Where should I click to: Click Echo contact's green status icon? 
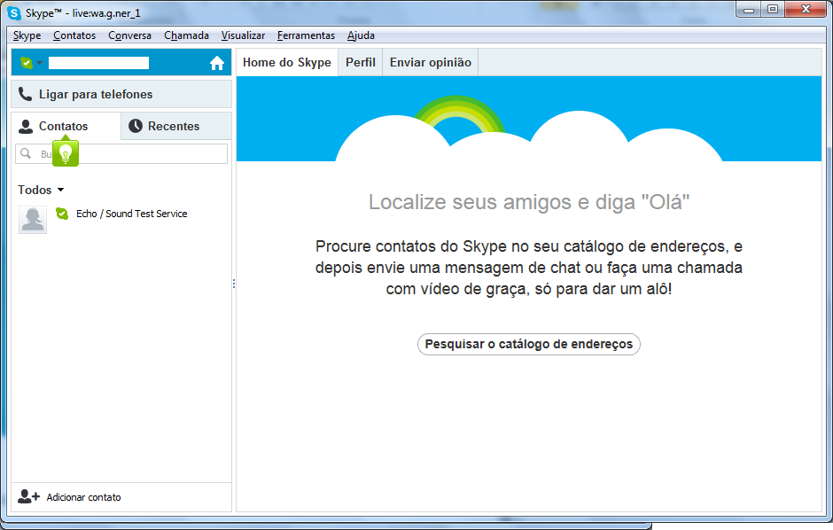pos(62,214)
